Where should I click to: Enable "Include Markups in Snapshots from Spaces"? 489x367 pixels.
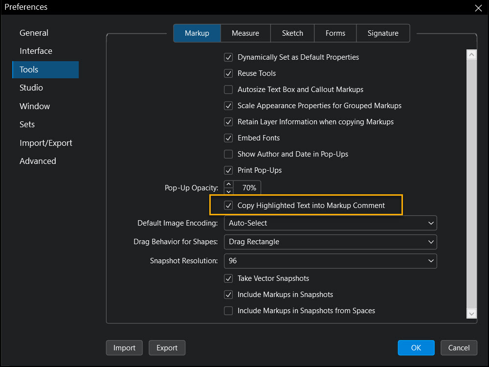pyautogui.click(x=228, y=310)
